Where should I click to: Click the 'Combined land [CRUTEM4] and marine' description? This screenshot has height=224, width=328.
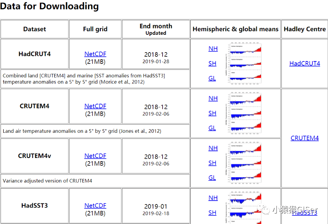click(x=84, y=79)
